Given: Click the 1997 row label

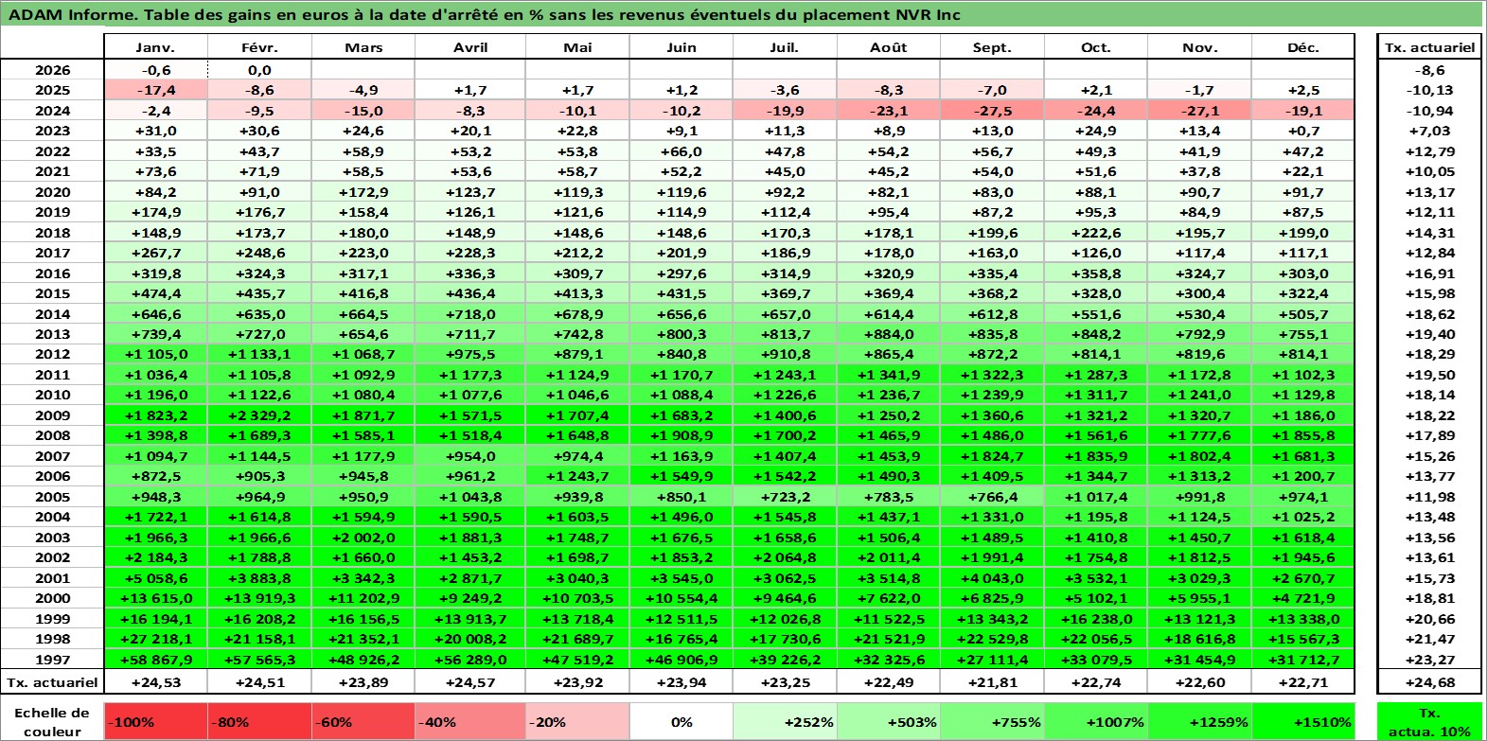Looking at the screenshot, I should (52, 660).
